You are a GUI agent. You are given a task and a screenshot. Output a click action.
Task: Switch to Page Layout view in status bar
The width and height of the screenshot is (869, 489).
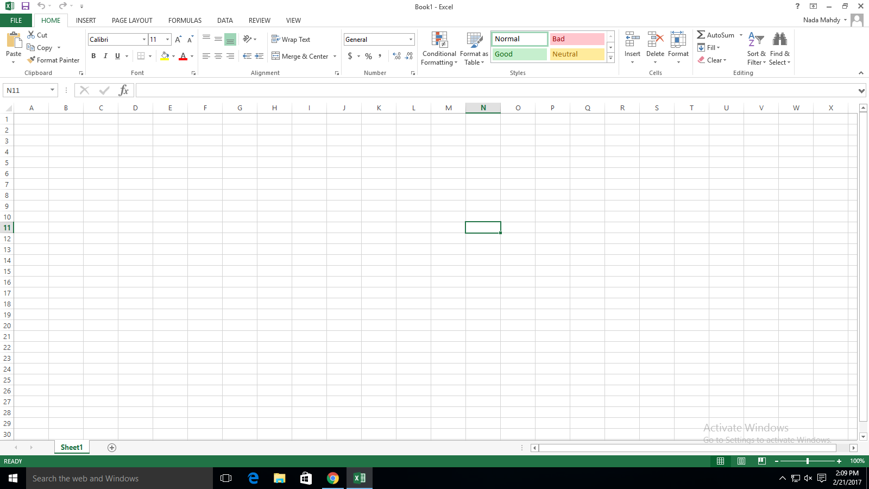click(741, 461)
